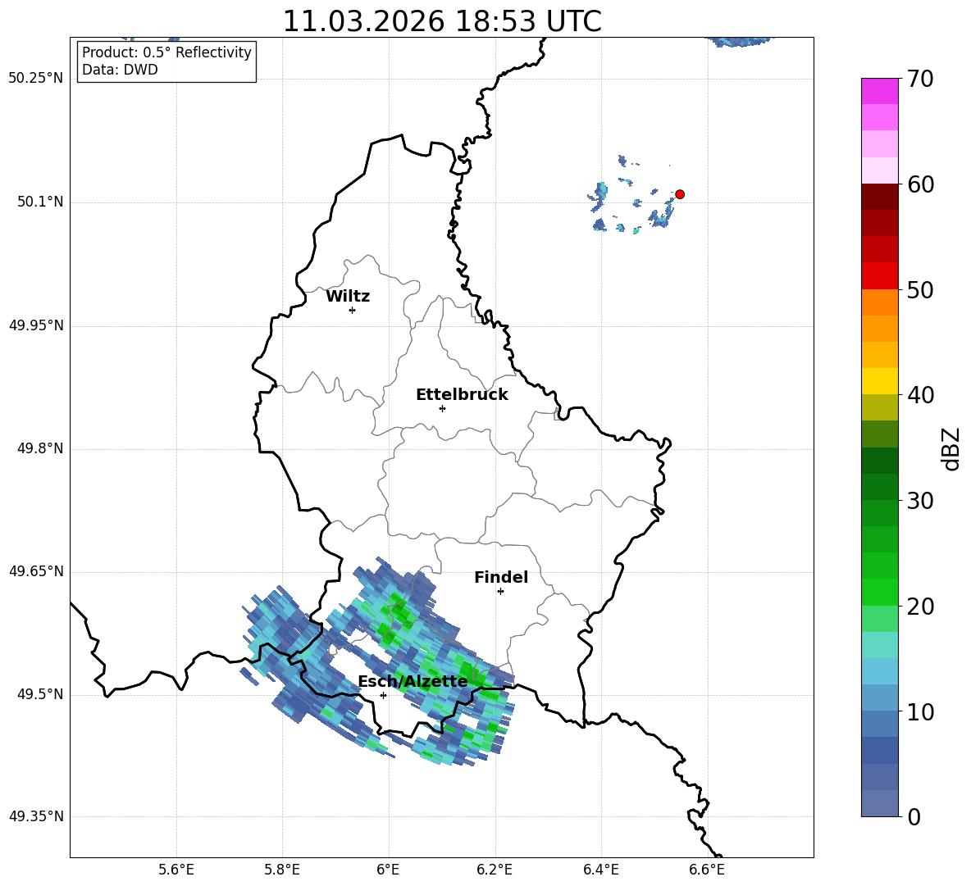
Task: Click the 49.5°N latitude label
Action: click(x=40, y=694)
